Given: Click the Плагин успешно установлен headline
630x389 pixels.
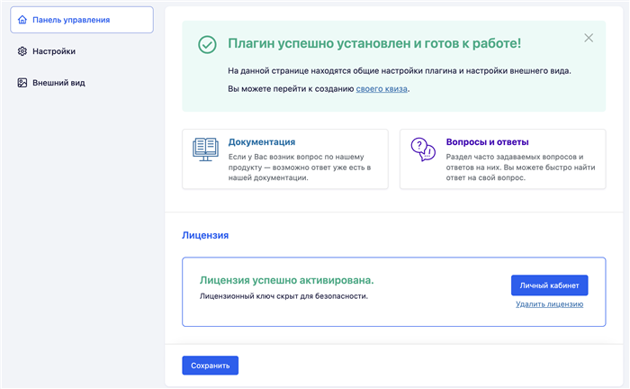Looking at the screenshot, I should point(374,43).
